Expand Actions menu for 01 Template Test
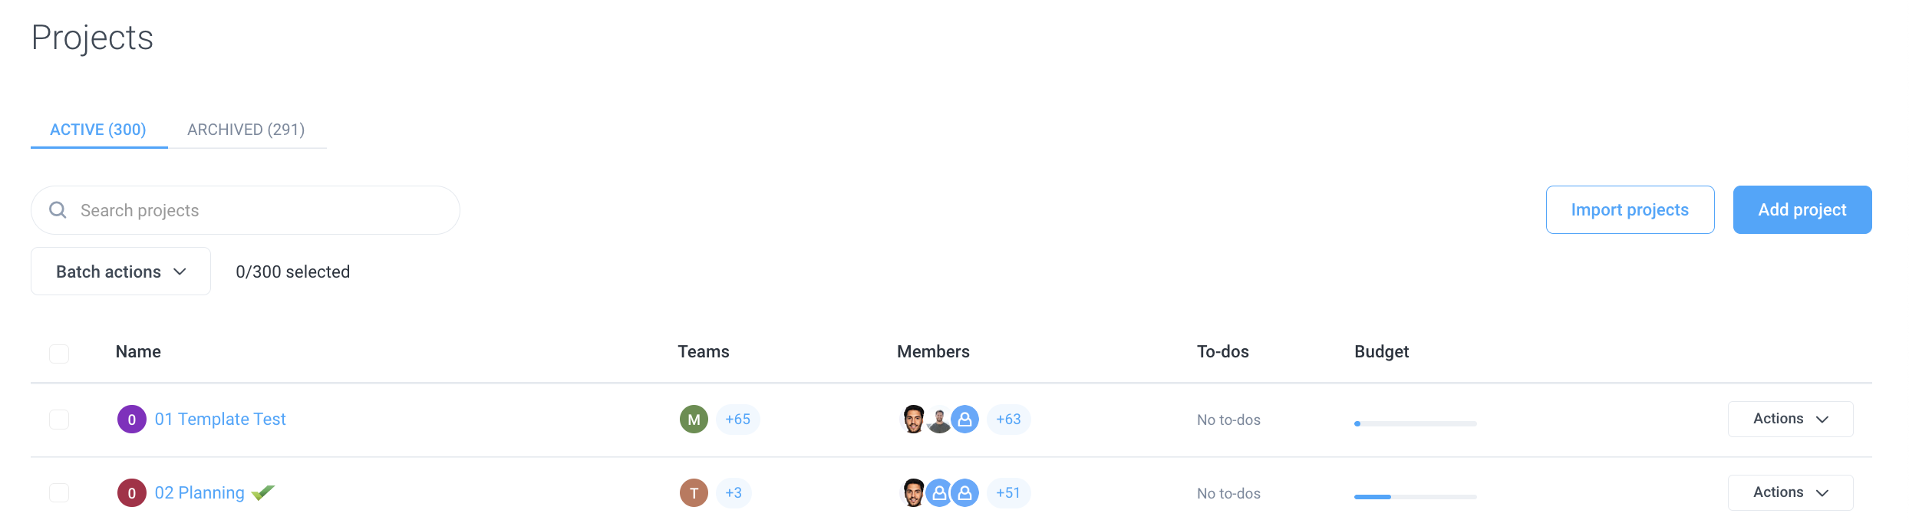Viewport: 1909px width, 520px height. pyautogui.click(x=1790, y=419)
